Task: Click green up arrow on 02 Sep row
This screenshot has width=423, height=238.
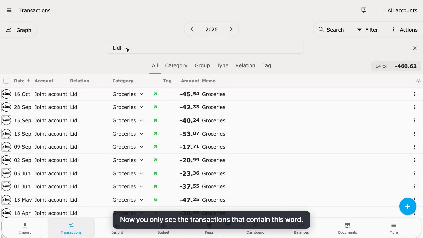Action: coord(155,160)
